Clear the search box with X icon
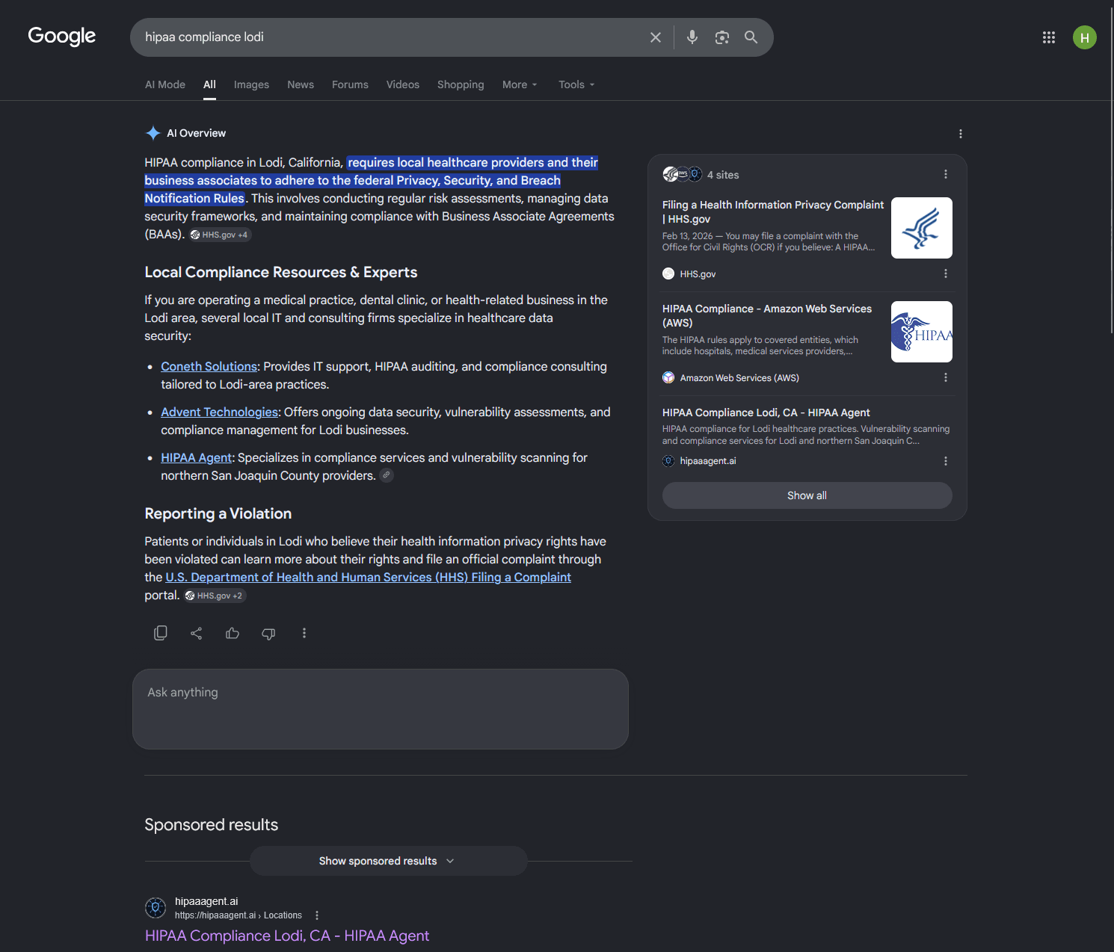 656,37
